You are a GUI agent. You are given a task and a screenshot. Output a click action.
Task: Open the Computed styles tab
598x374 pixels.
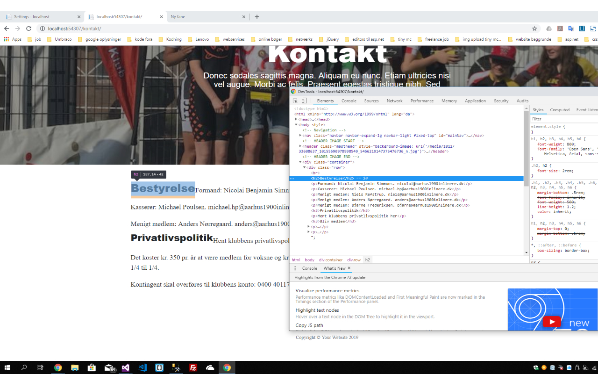(x=559, y=110)
